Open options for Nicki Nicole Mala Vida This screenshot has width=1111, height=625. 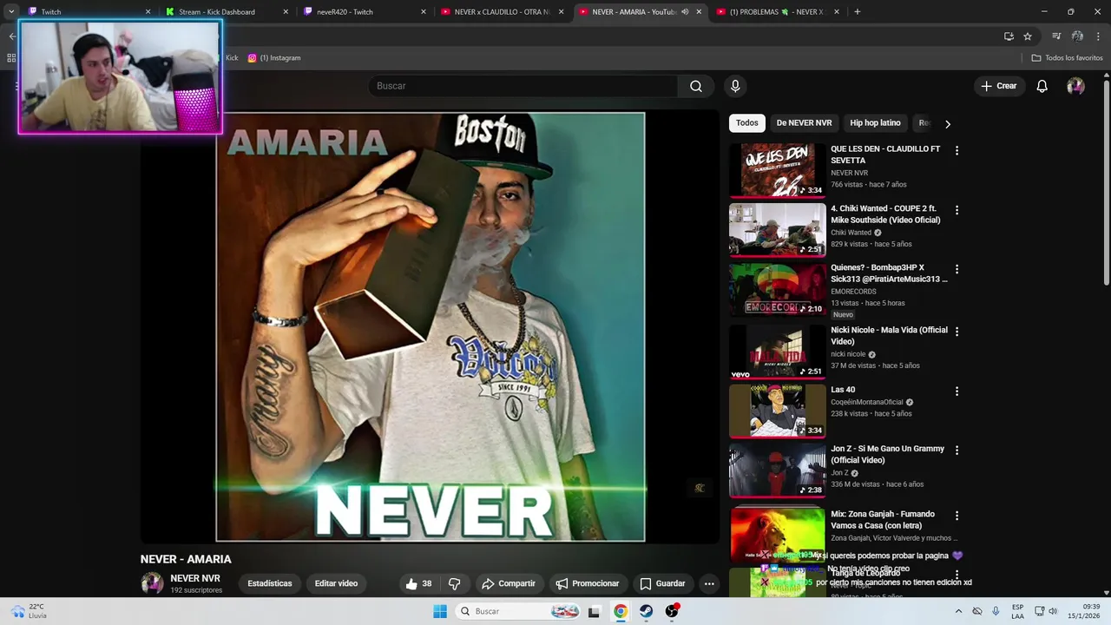[x=957, y=331]
